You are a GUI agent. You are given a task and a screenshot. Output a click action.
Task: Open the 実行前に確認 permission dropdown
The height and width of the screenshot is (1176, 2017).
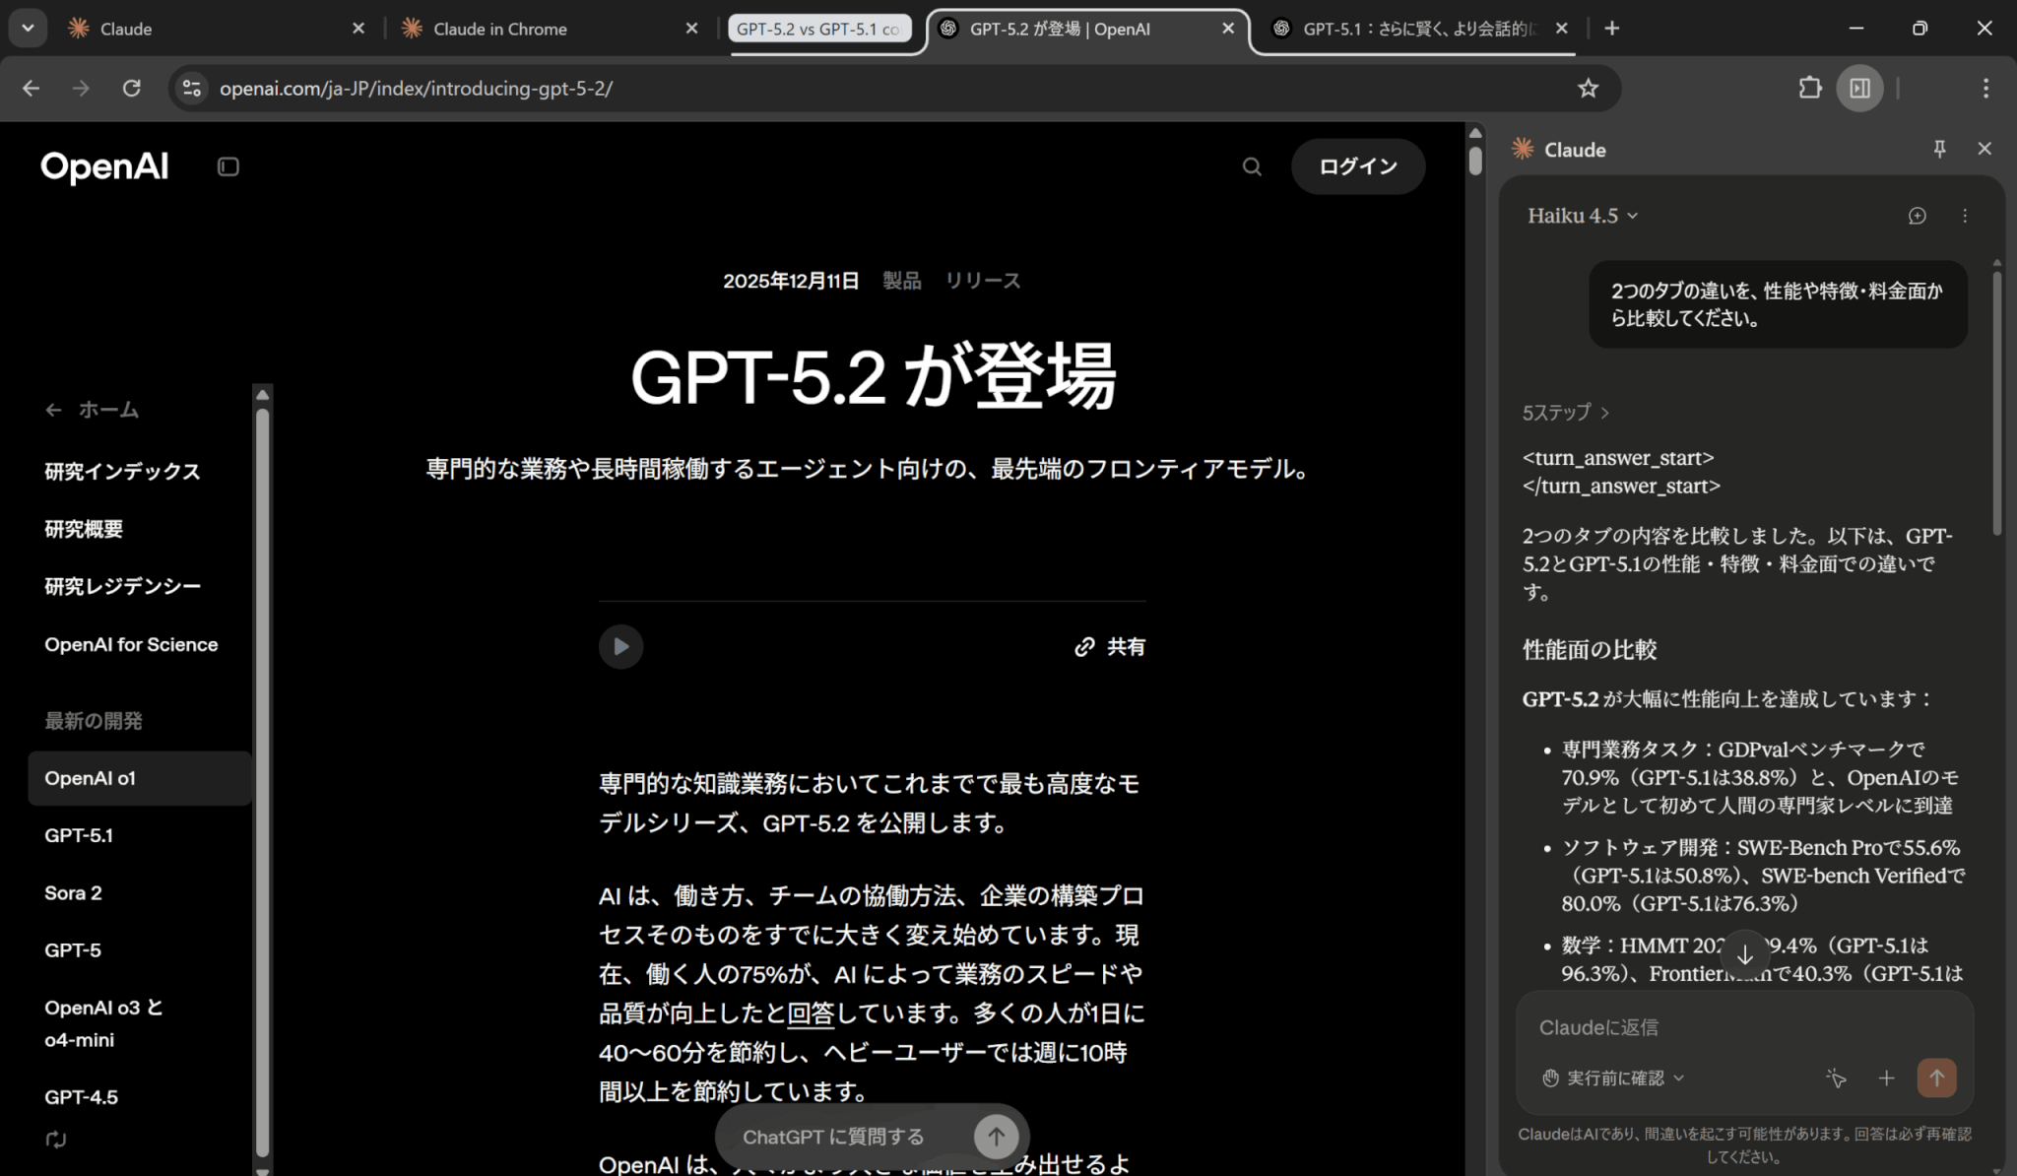[x=1613, y=1078]
